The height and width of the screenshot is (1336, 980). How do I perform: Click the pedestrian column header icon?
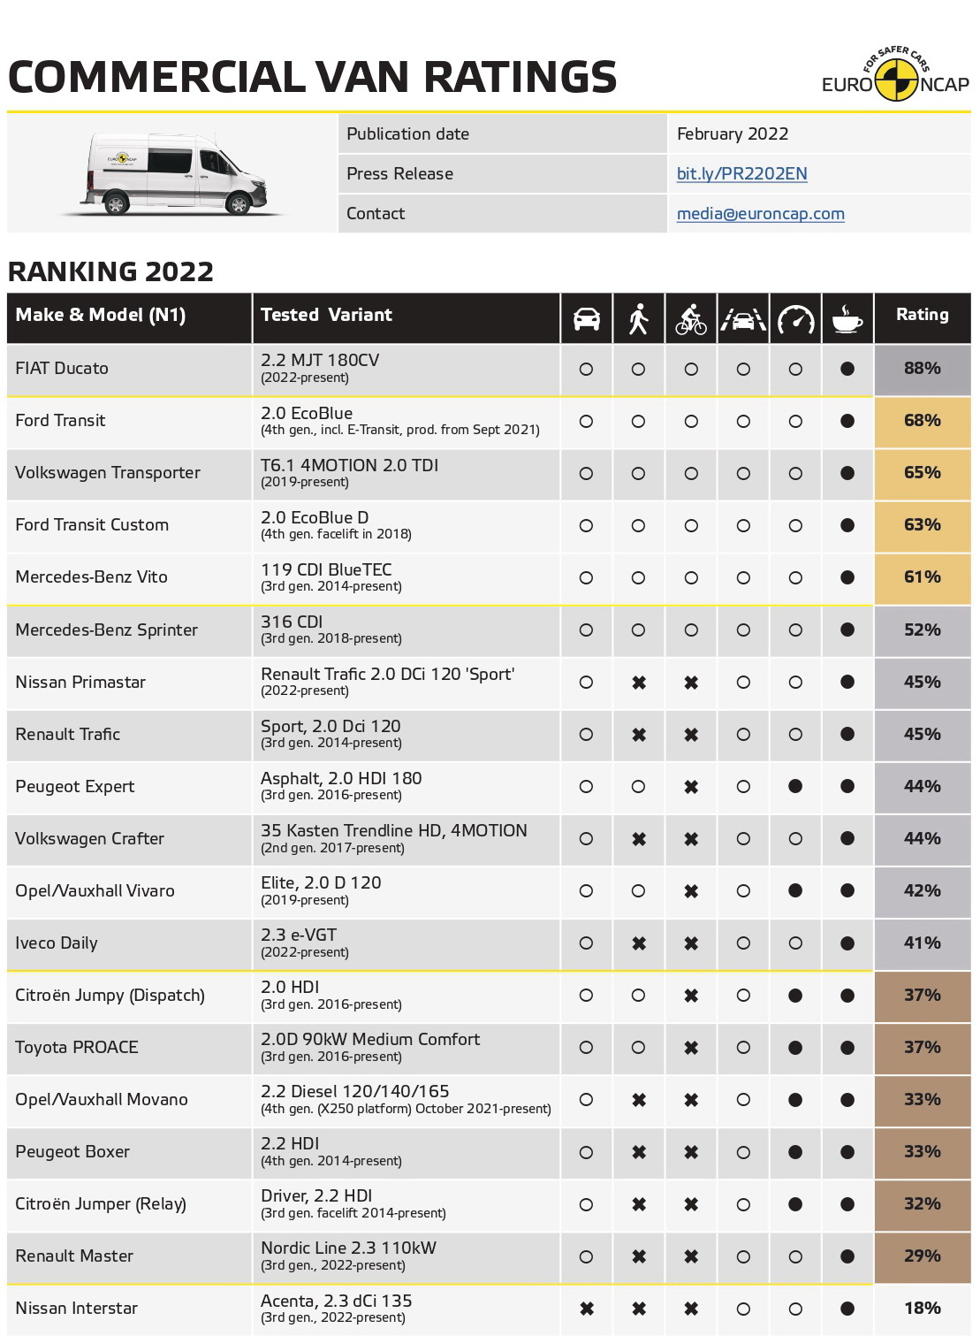[638, 318]
